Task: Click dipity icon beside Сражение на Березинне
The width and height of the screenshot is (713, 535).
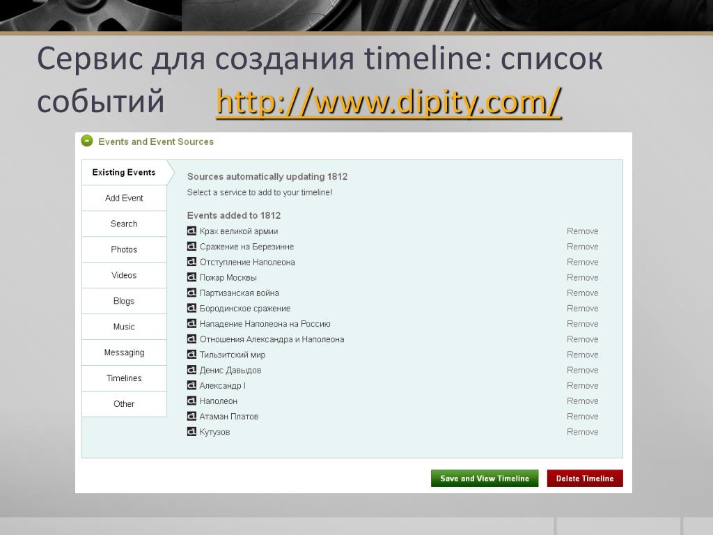Action: point(192,246)
